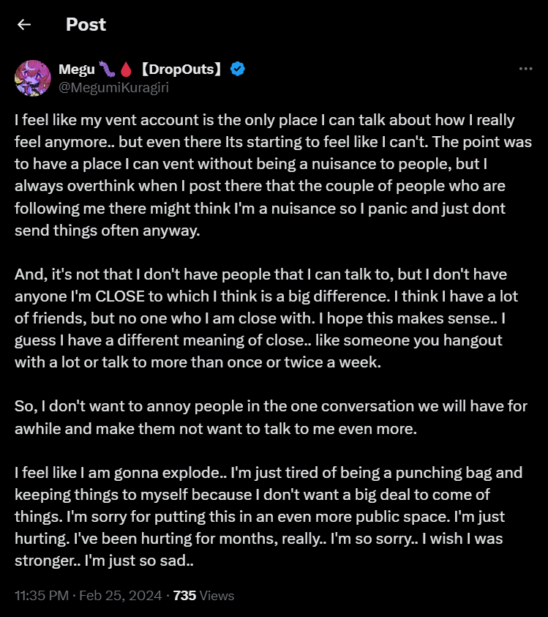548x617 pixels.
Task: Click the capitalized word CLOSE in the post
Action: [x=120, y=296]
